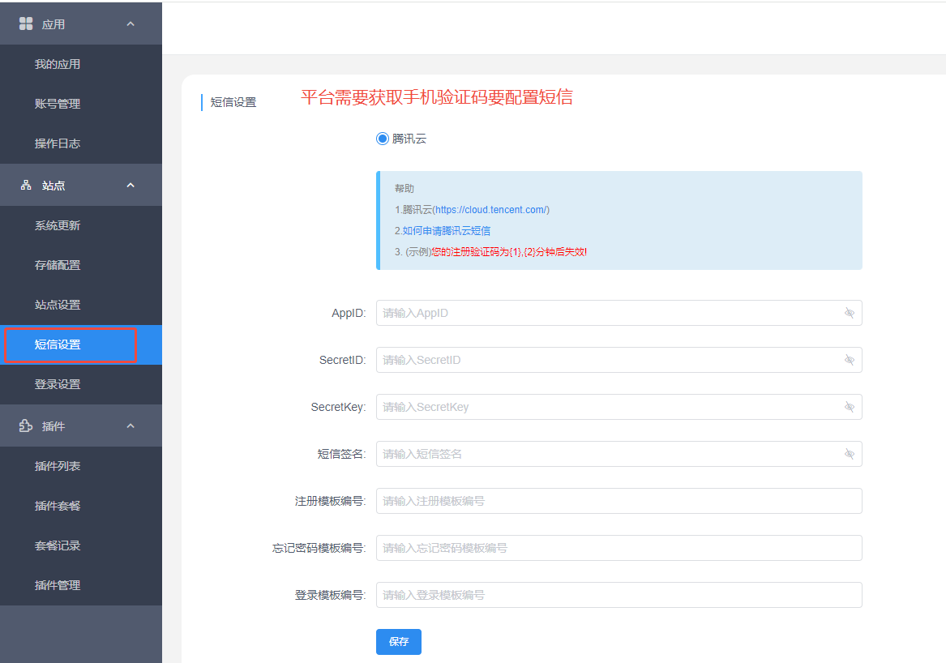Collapse the 应用 menu group chevron

pyautogui.click(x=131, y=24)
